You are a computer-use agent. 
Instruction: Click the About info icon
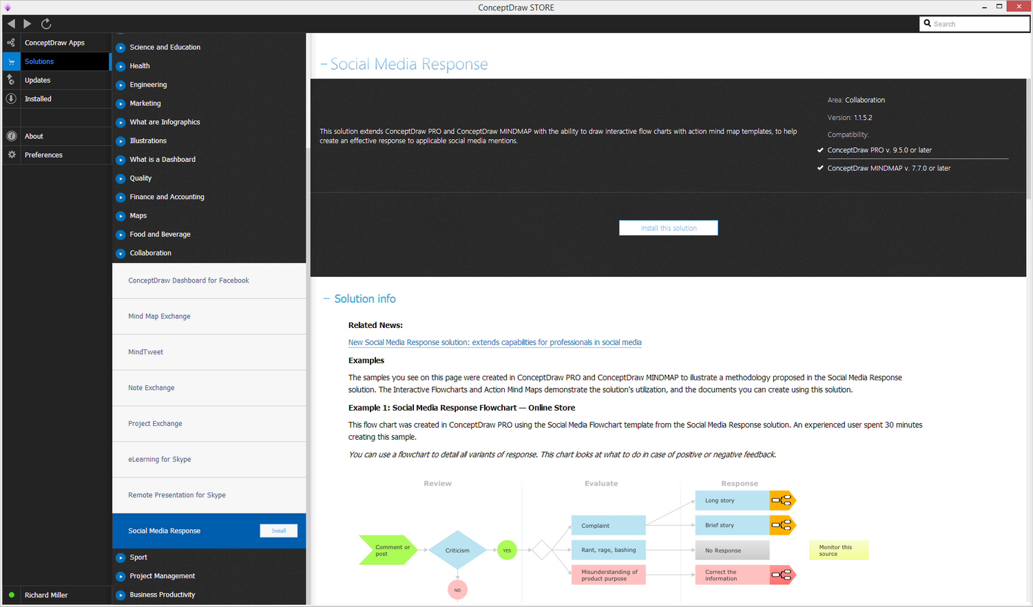click(x=11, y=136)
